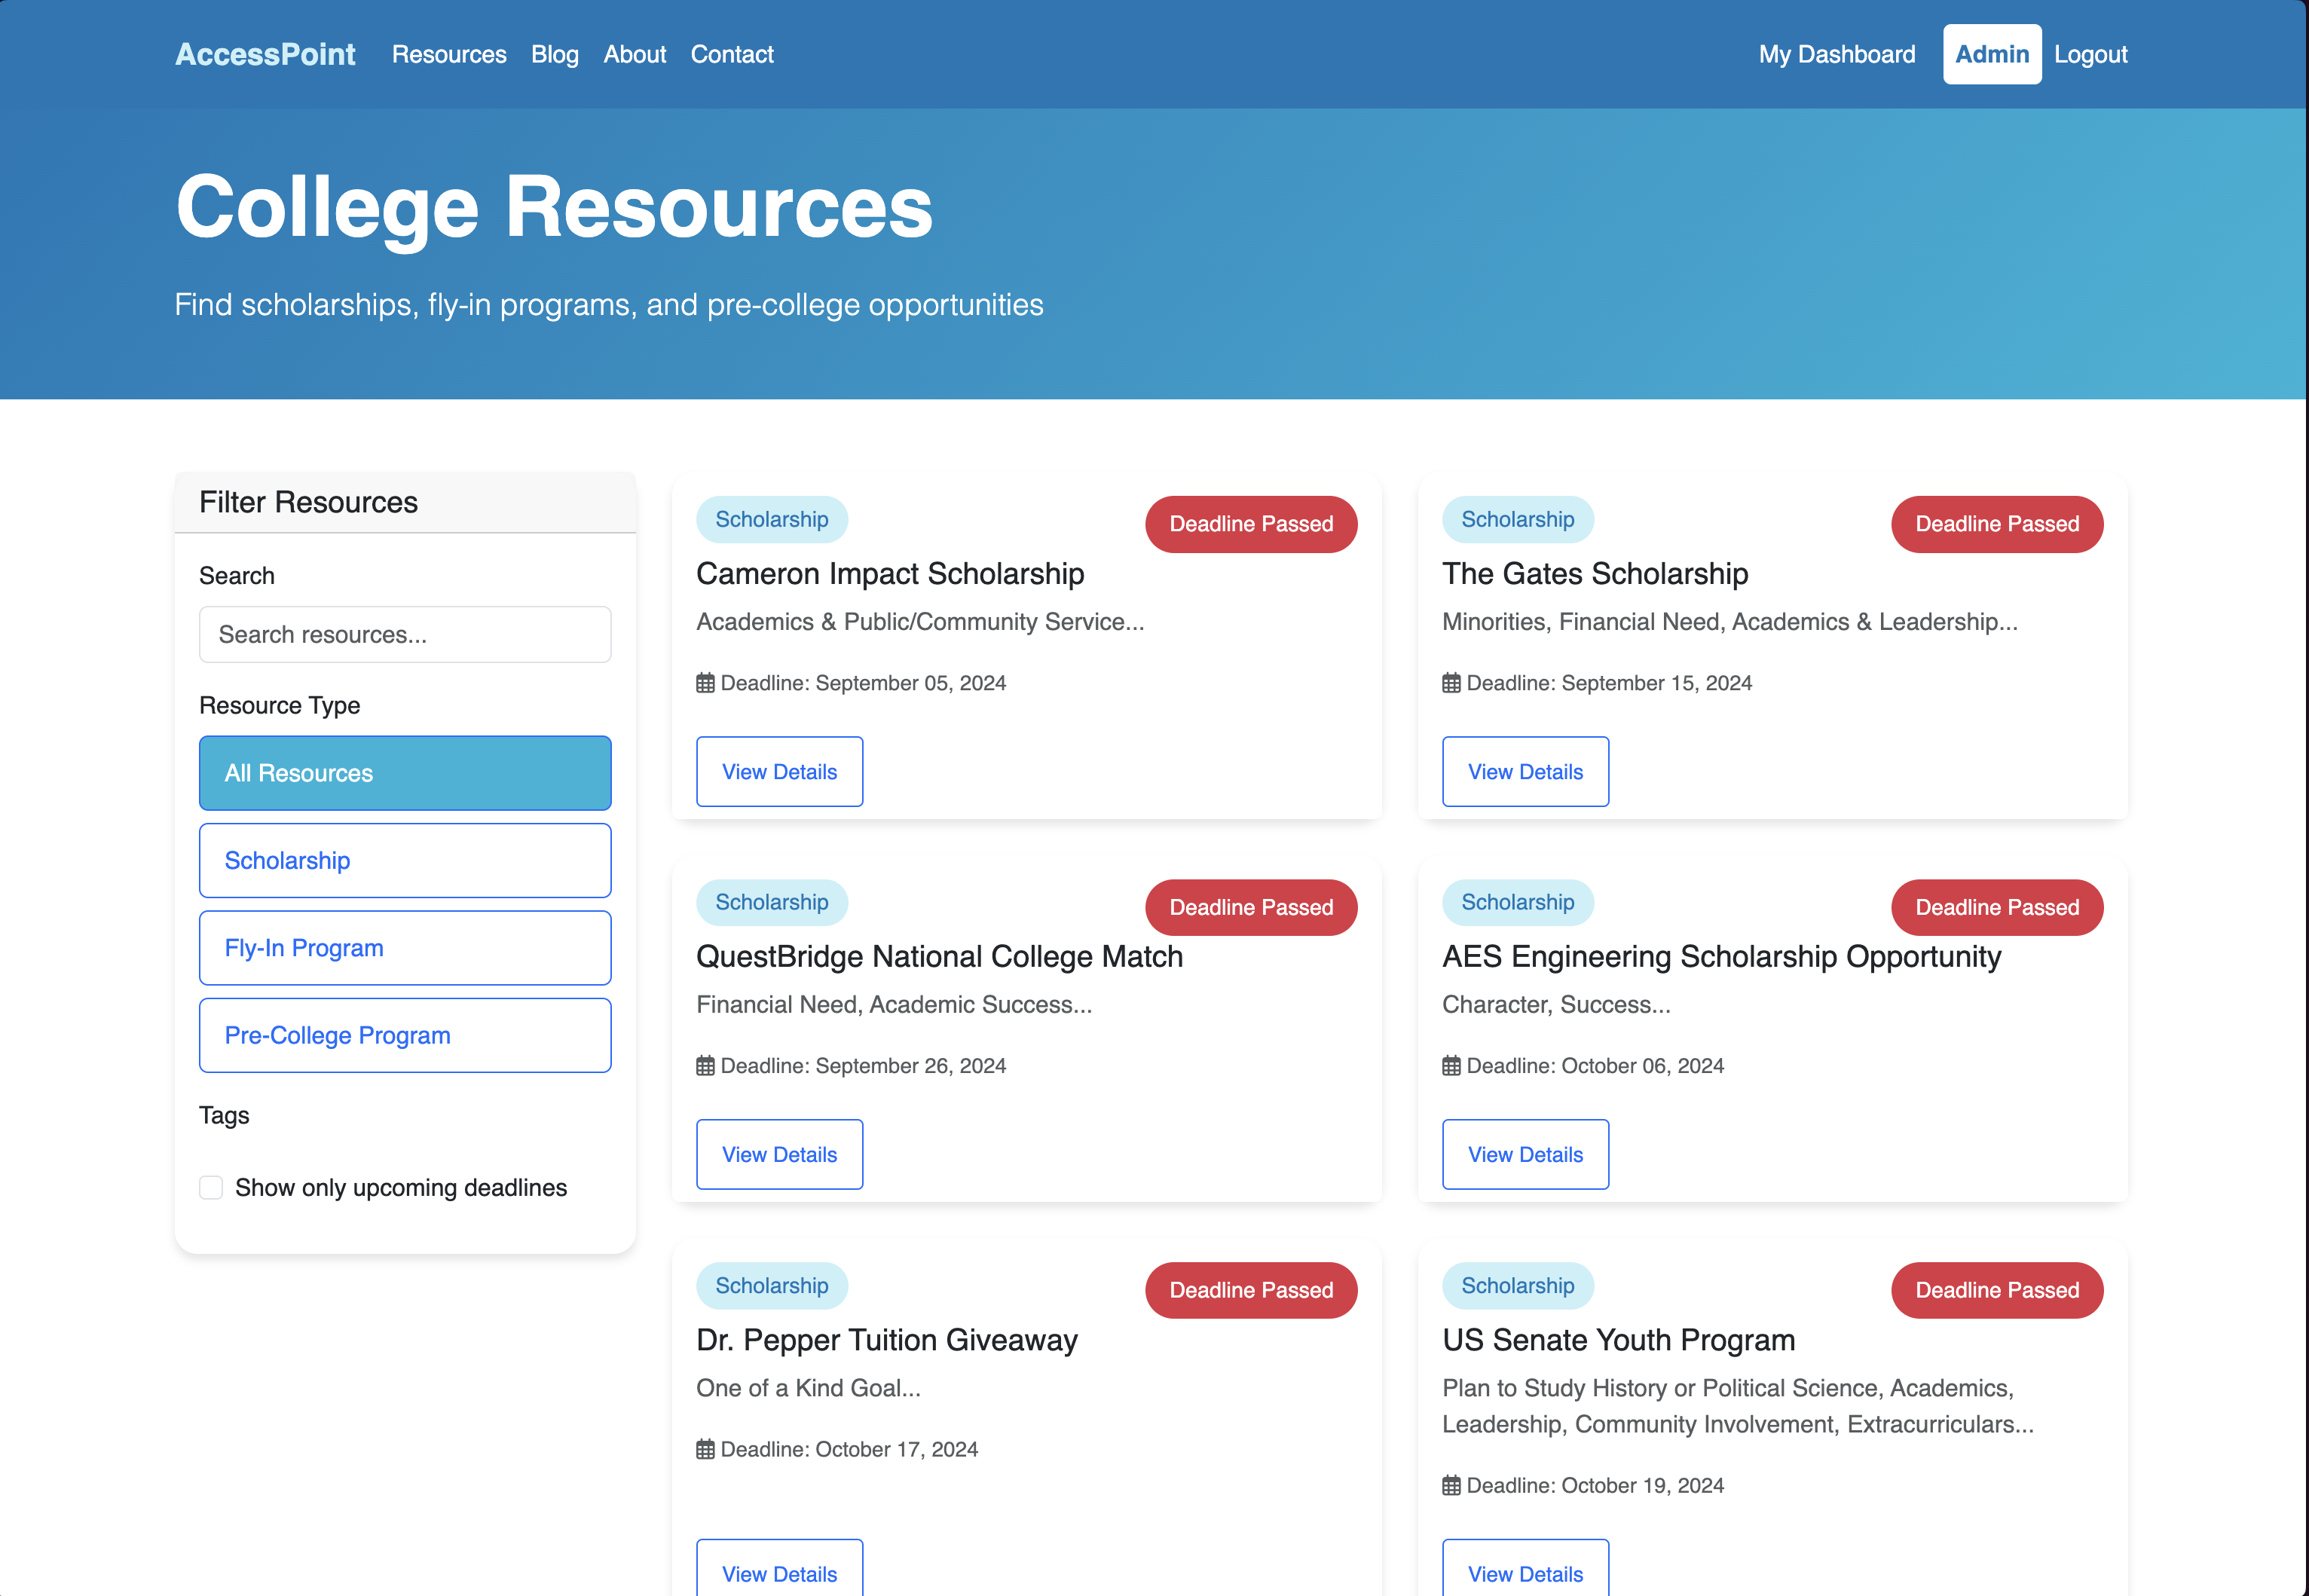The image size is (2309, 1596).
Task: Select the Scholarship resource type filter
Action: [x=404, y=860]
